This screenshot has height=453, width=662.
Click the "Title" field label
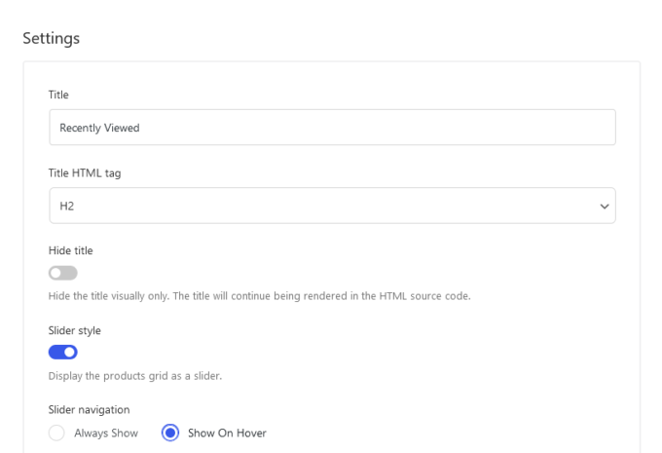(58, 94)
